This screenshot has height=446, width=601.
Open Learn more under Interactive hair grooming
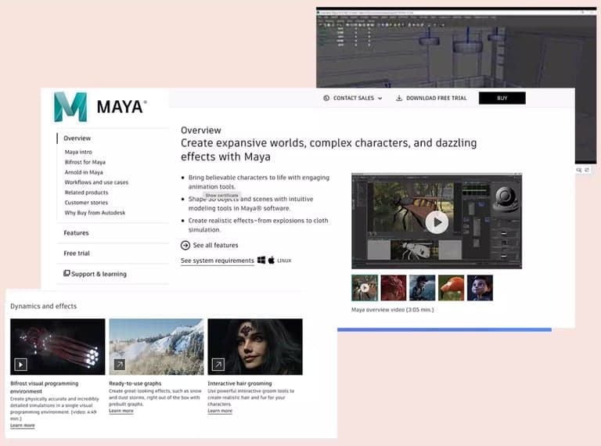coord(220,411)
